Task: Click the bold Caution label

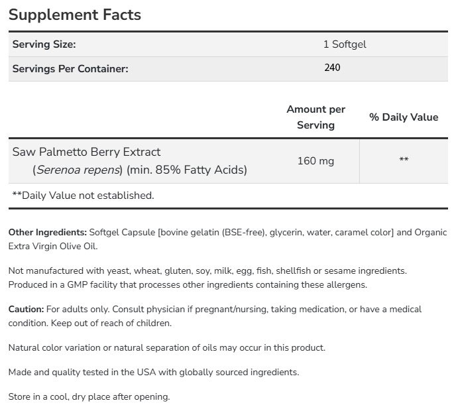Action: 27,310
